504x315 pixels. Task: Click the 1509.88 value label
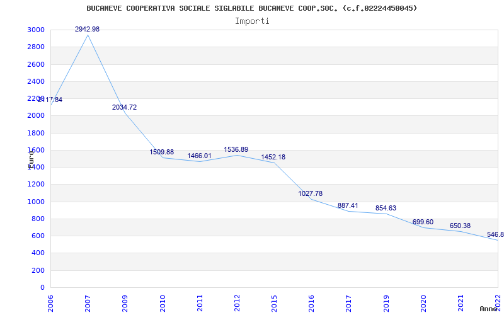[x=162, y=152]
